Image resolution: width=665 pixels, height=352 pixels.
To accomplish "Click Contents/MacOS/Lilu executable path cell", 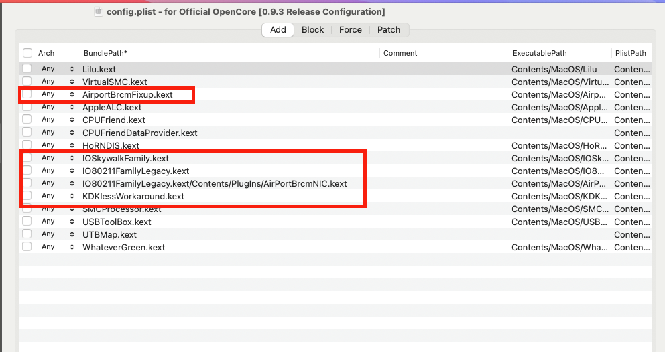I will pyautogui.click(x=554, y=69).
